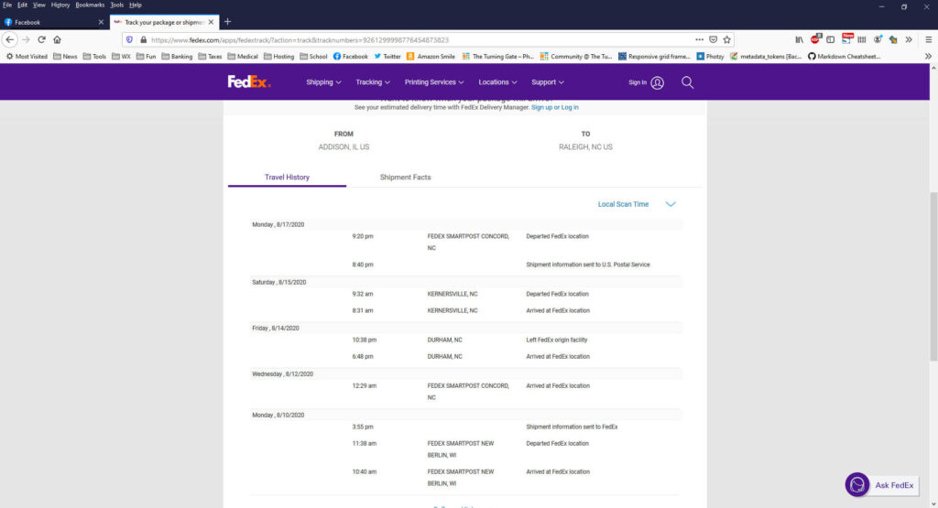This screenshot has width=938, height=508.
Task: Click the Sign In user icon
Action: [657, 82]
